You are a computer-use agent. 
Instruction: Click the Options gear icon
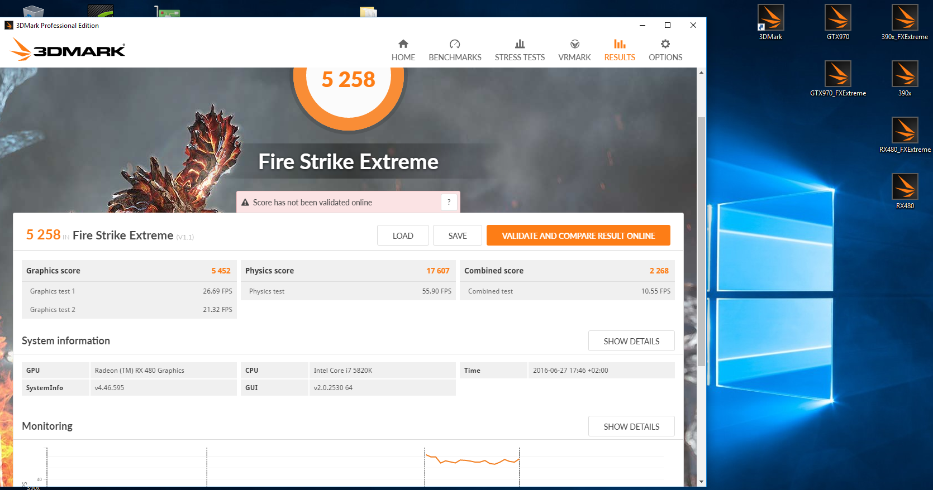point(665,44)
